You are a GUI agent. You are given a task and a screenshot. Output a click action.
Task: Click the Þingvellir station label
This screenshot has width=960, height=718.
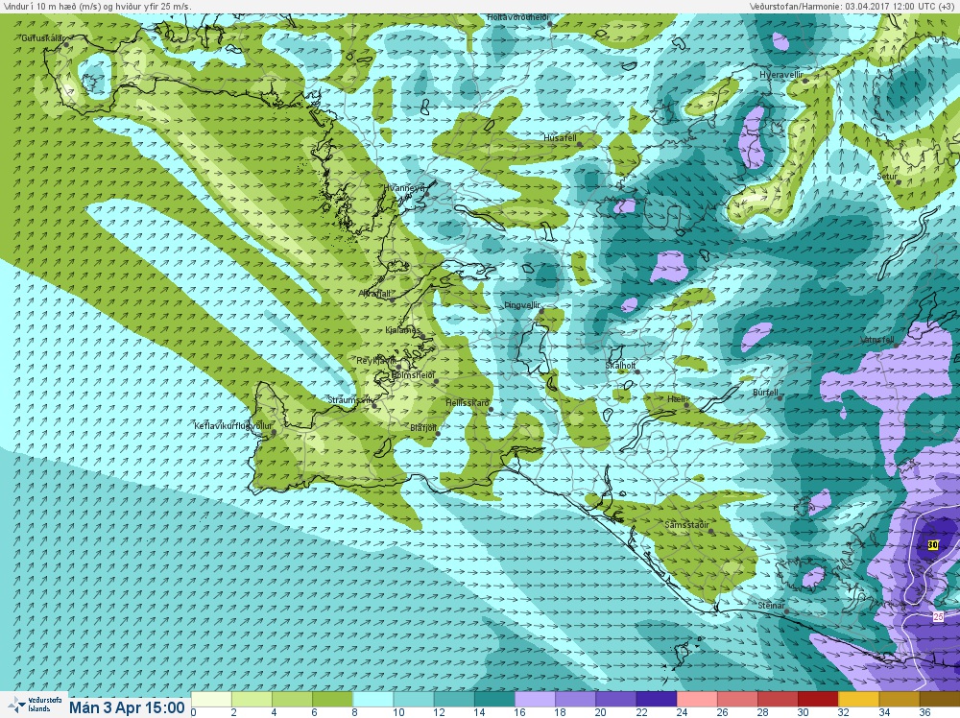[x=522, y=305]
